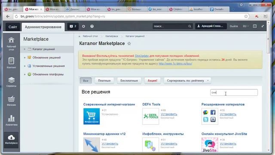This screenshot has height=155, width=275.
Task: Focus the solutions search field
Action: click(x=234, y=93)
